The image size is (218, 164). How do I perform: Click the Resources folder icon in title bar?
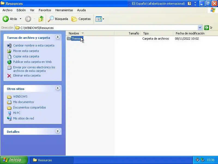click(x=2, y=3)
